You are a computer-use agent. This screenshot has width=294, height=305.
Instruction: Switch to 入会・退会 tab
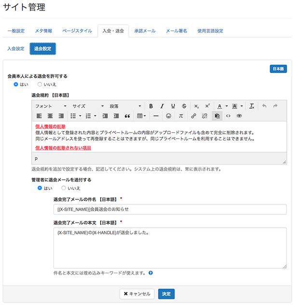[113, 31]
